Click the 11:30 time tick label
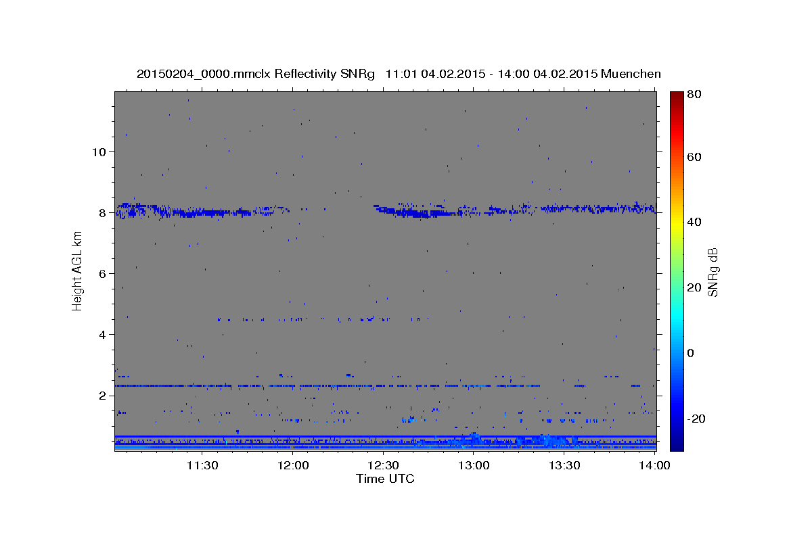Image resolution: width=812 pixels, height=541 pixels. 202,465
